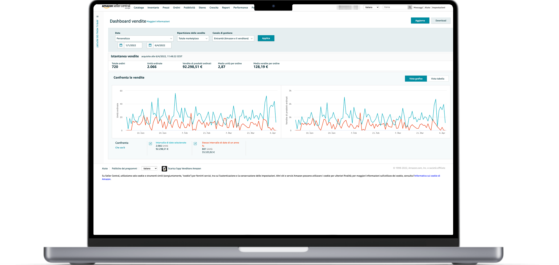This screenshot has height=265, width=559.
Task: Click the Vendite di prodotti ordinati chart
Action: [366, 112]
